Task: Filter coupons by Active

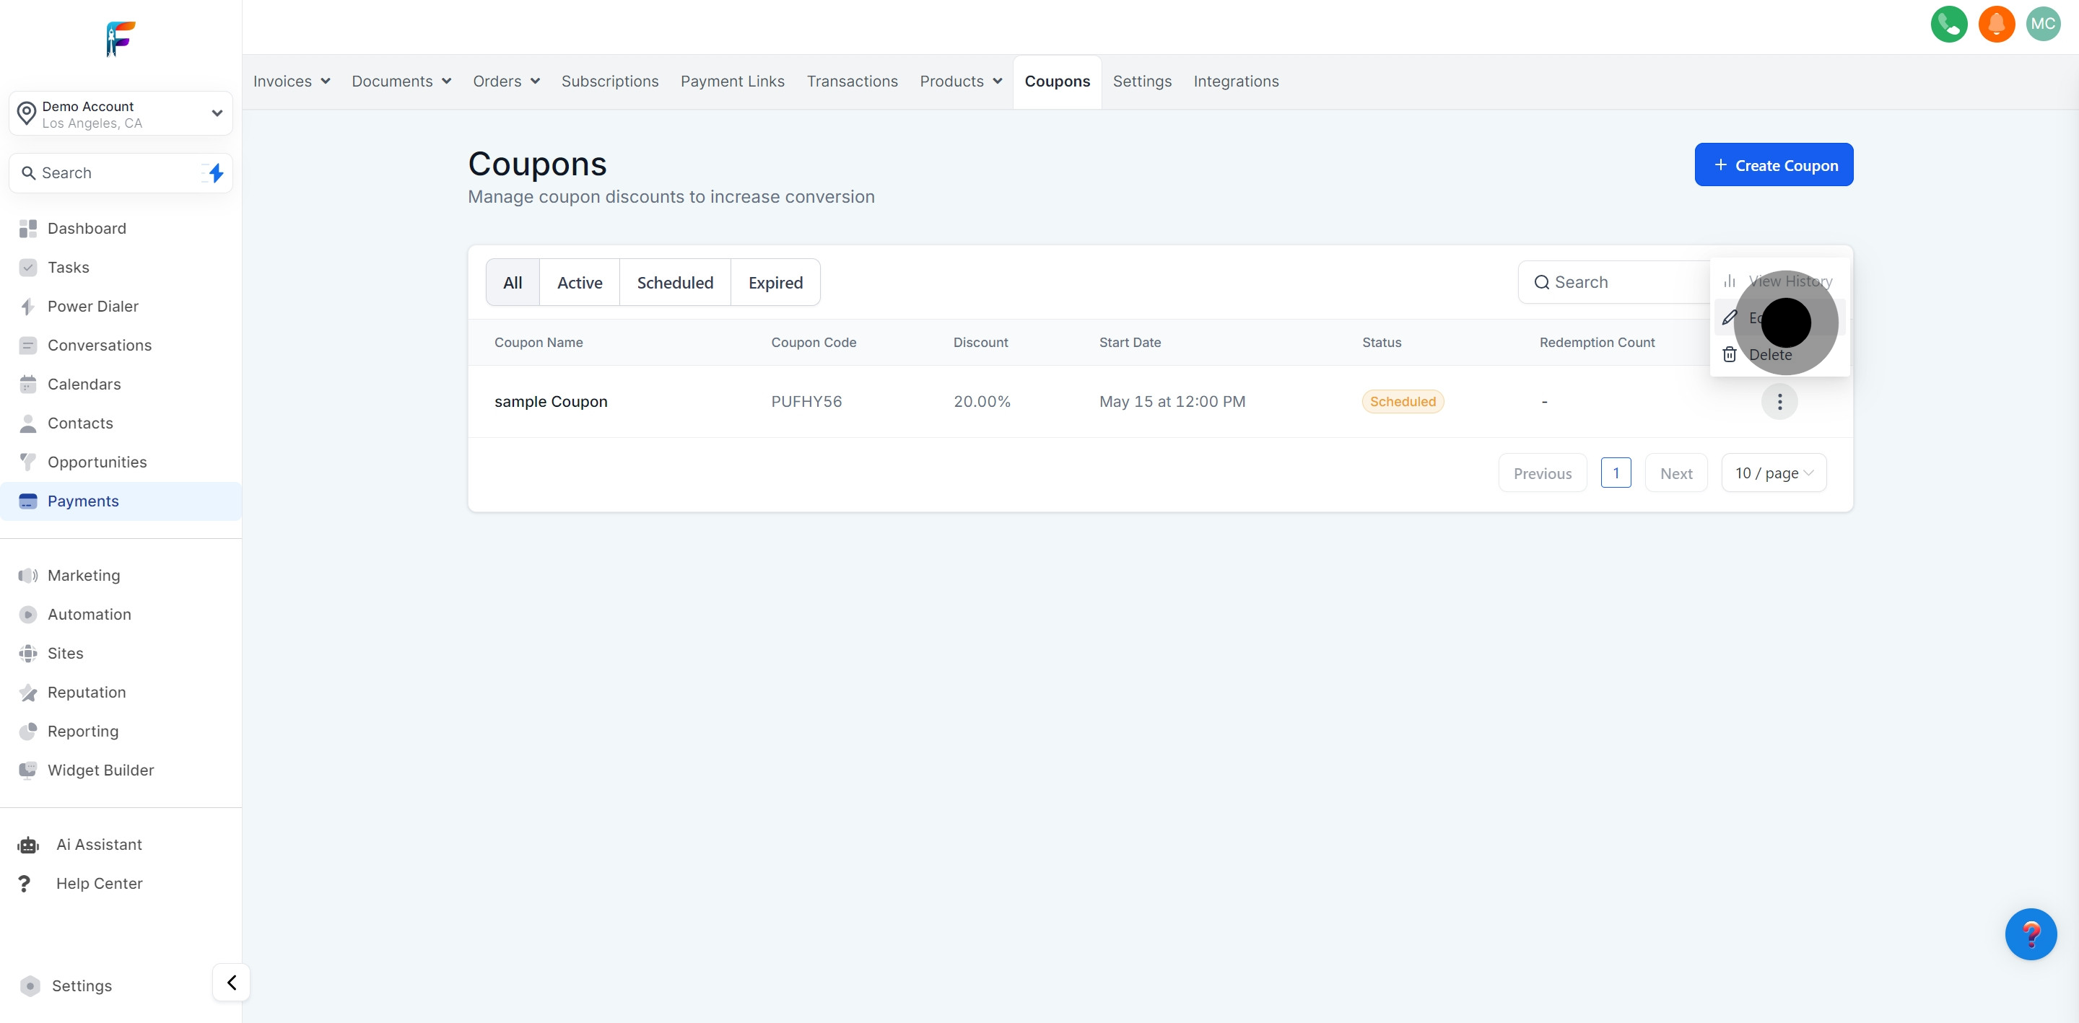Action: [x=580, y=282]
